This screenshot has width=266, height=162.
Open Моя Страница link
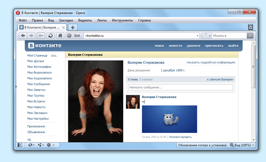[37, 56]
